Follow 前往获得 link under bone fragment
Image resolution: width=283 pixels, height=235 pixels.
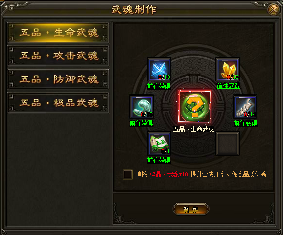[246, 123]
